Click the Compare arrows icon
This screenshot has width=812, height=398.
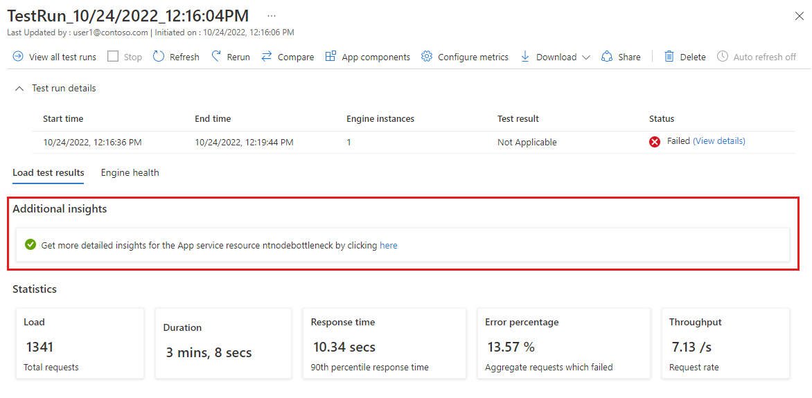point(267,57)
